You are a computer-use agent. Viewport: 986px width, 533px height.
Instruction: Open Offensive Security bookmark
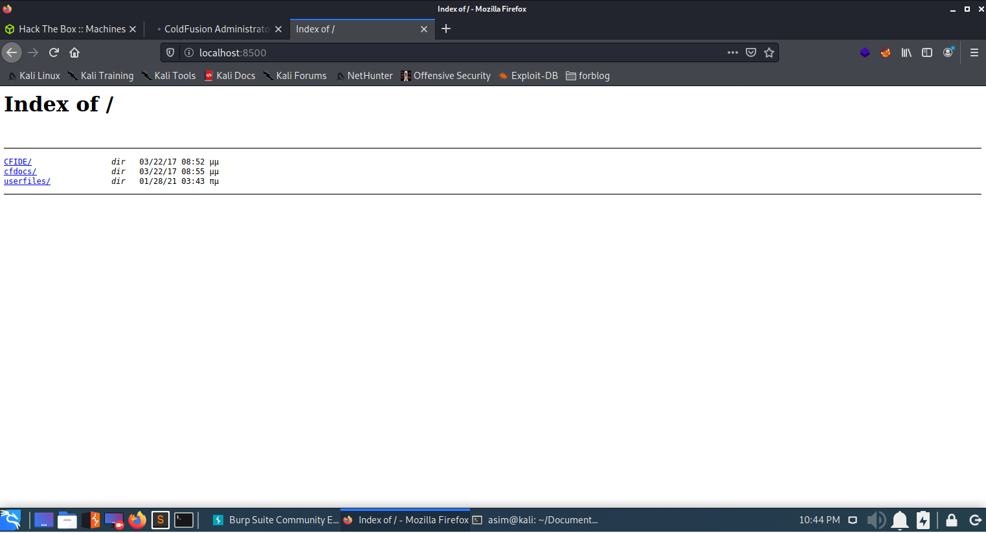pos(445,76)
